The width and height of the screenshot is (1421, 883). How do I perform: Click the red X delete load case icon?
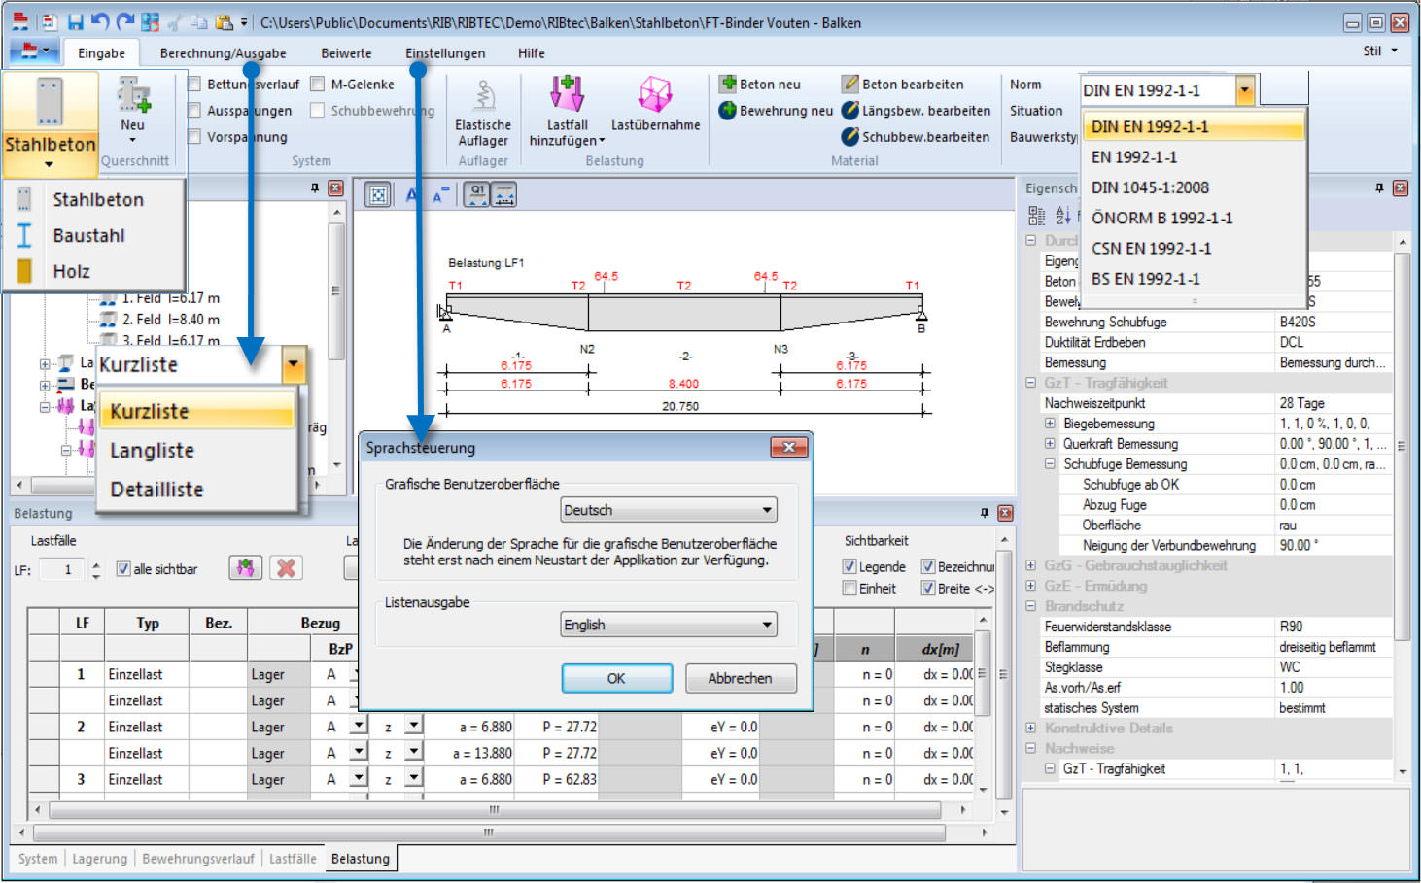tap(286, 568)
